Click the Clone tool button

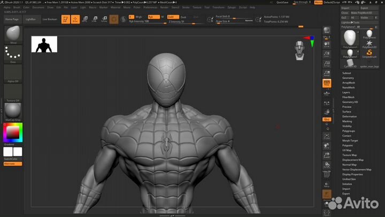click(345, 13)
